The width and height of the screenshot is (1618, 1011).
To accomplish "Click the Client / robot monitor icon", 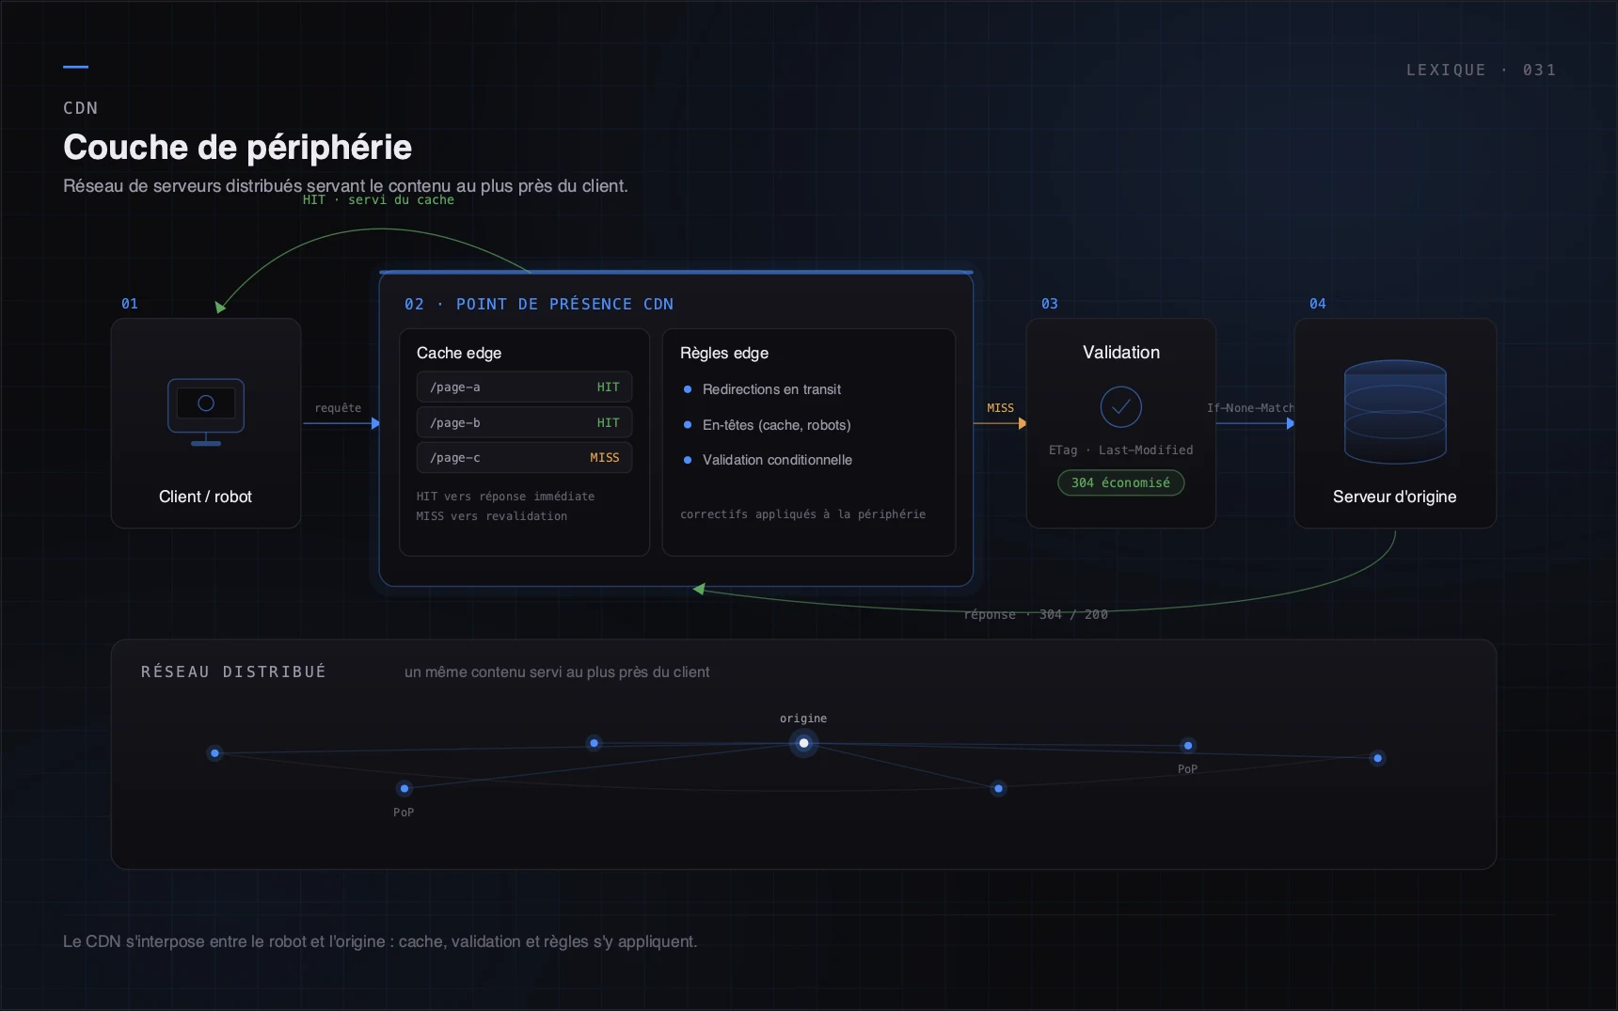I will click(206, 412).
